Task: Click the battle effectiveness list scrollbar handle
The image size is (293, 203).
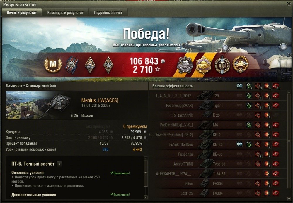Action: 289,142
